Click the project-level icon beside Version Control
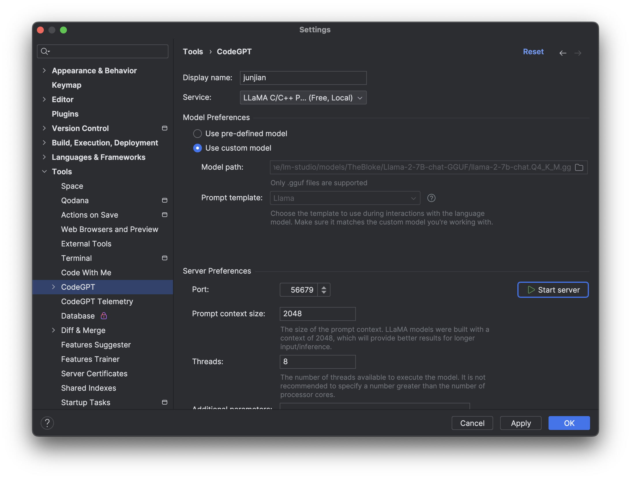Viewport: 631px width, 479px height. coord(165,128)
